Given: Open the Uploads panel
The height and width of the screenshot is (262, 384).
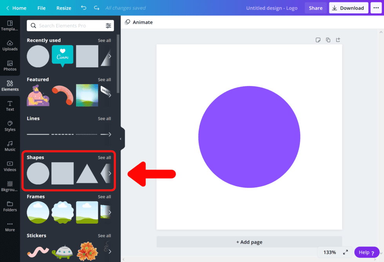Looking at the screenshot, I should (x=10, y=46).
